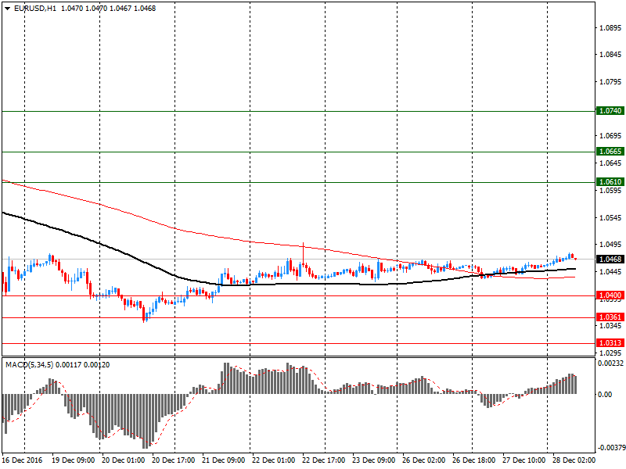
Task: Select the 1.0361 red support level label
Action: point(610,317)
